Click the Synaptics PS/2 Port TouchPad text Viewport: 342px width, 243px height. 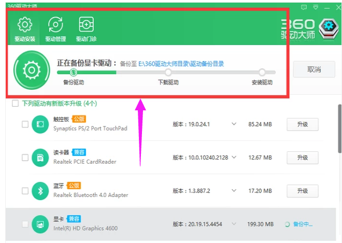(90, 128)
